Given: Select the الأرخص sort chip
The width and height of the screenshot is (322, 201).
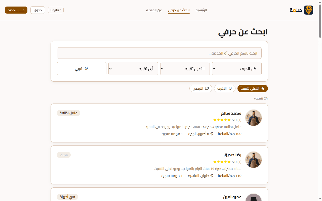Looking at the screenshot, I should (x=201, y=88).
